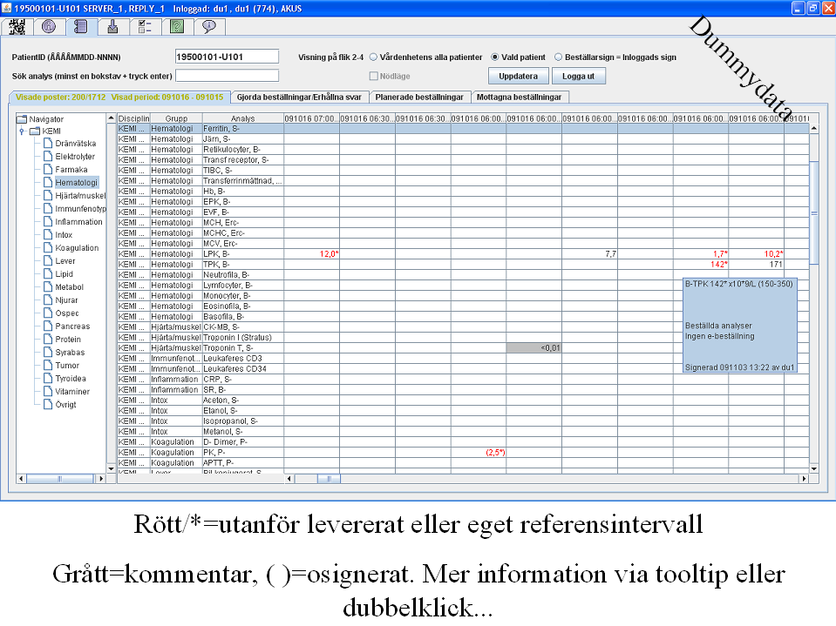The width and height of the screenshot is (836, 626).
Task: Select the Ferritin, S- analysis row
Action: (463, 128)
